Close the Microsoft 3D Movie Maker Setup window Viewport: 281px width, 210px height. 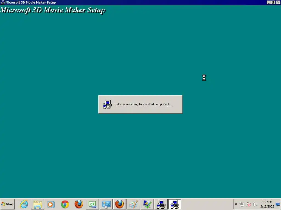point(278,2)
